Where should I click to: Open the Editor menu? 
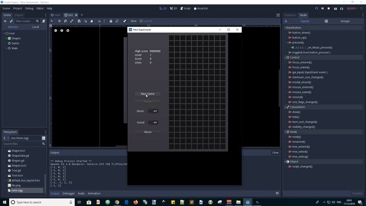[40, 9]
